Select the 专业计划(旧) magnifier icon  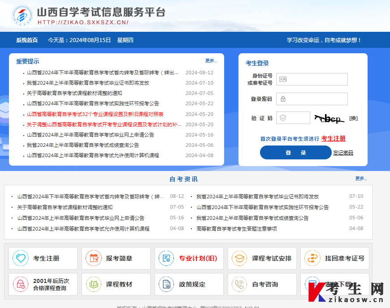(166, 258)
